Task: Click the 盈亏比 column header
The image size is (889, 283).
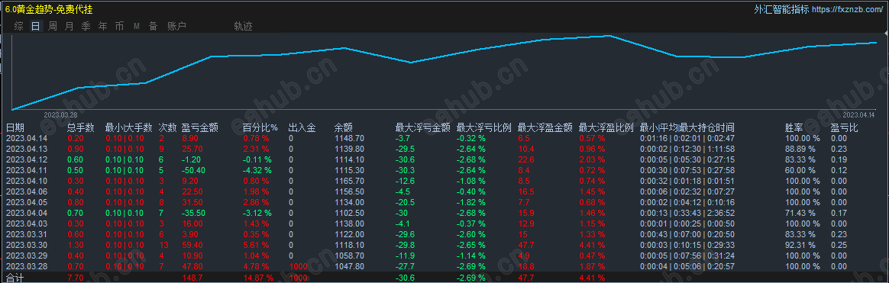Action: (844, 128)
